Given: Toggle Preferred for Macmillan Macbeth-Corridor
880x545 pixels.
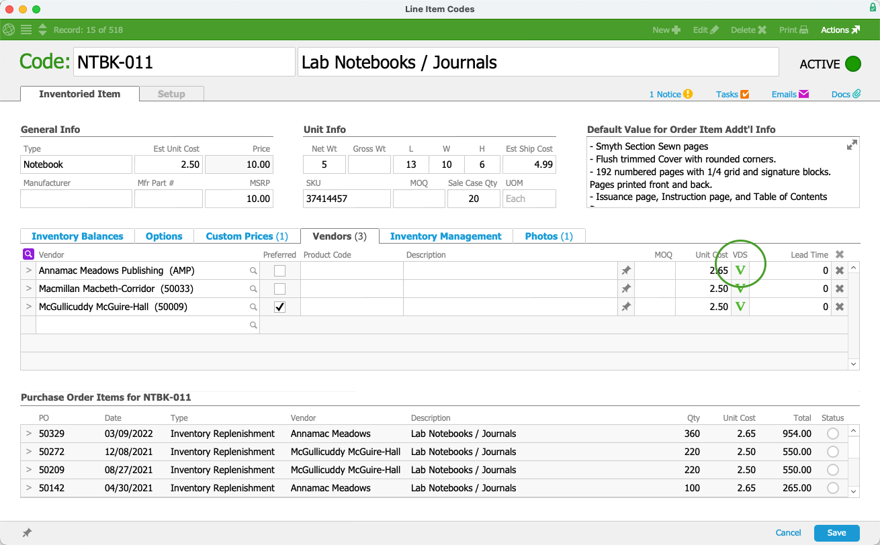Looking at the screenshot, I should (279, 289).
